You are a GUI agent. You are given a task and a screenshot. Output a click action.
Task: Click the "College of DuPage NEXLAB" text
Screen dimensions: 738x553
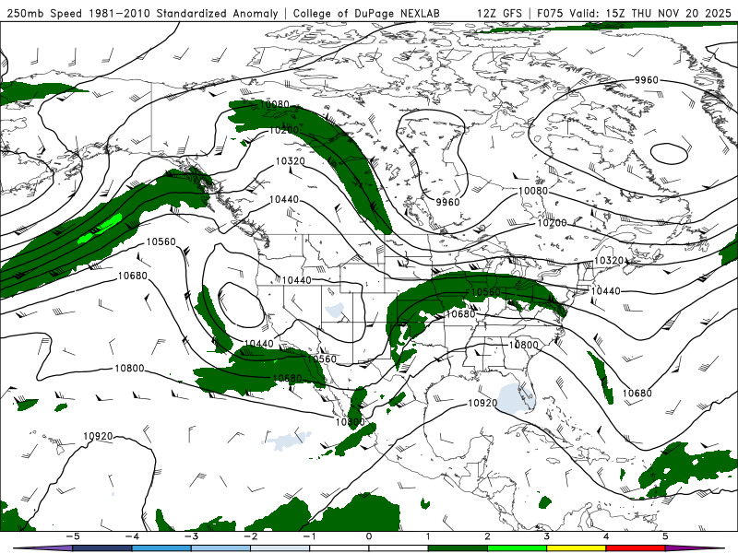click(x=366, y=13)
